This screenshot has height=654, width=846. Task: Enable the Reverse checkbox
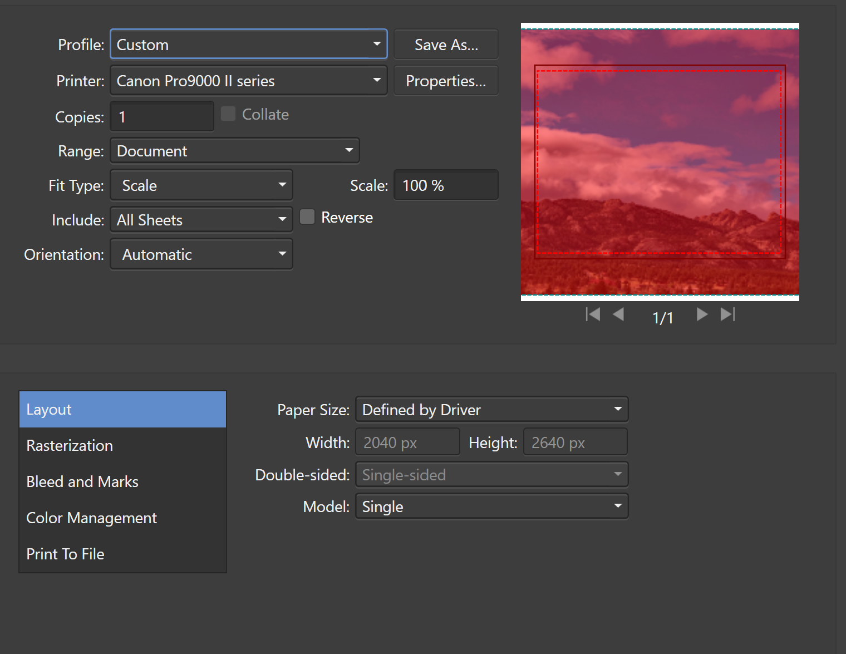(307, 217)
